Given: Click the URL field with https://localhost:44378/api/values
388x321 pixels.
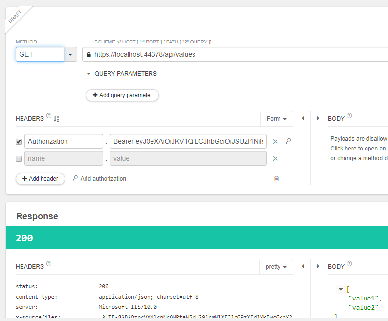Looking at the screenshot, I should [235, 54].
